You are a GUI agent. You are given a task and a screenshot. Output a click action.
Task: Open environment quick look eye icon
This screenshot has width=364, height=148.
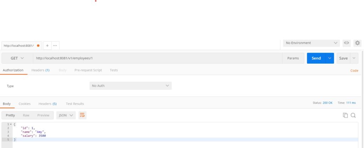(346, 43)
